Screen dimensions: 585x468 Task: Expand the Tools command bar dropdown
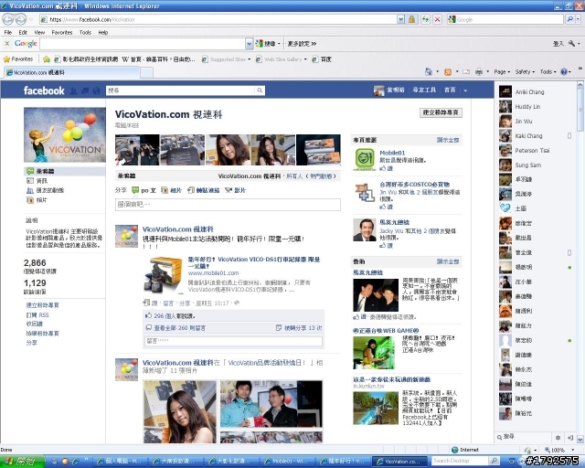[548, 71]
